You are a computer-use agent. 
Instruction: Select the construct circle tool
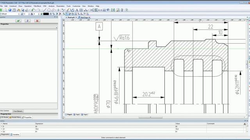pyautogui.click(x=49, y=10)
